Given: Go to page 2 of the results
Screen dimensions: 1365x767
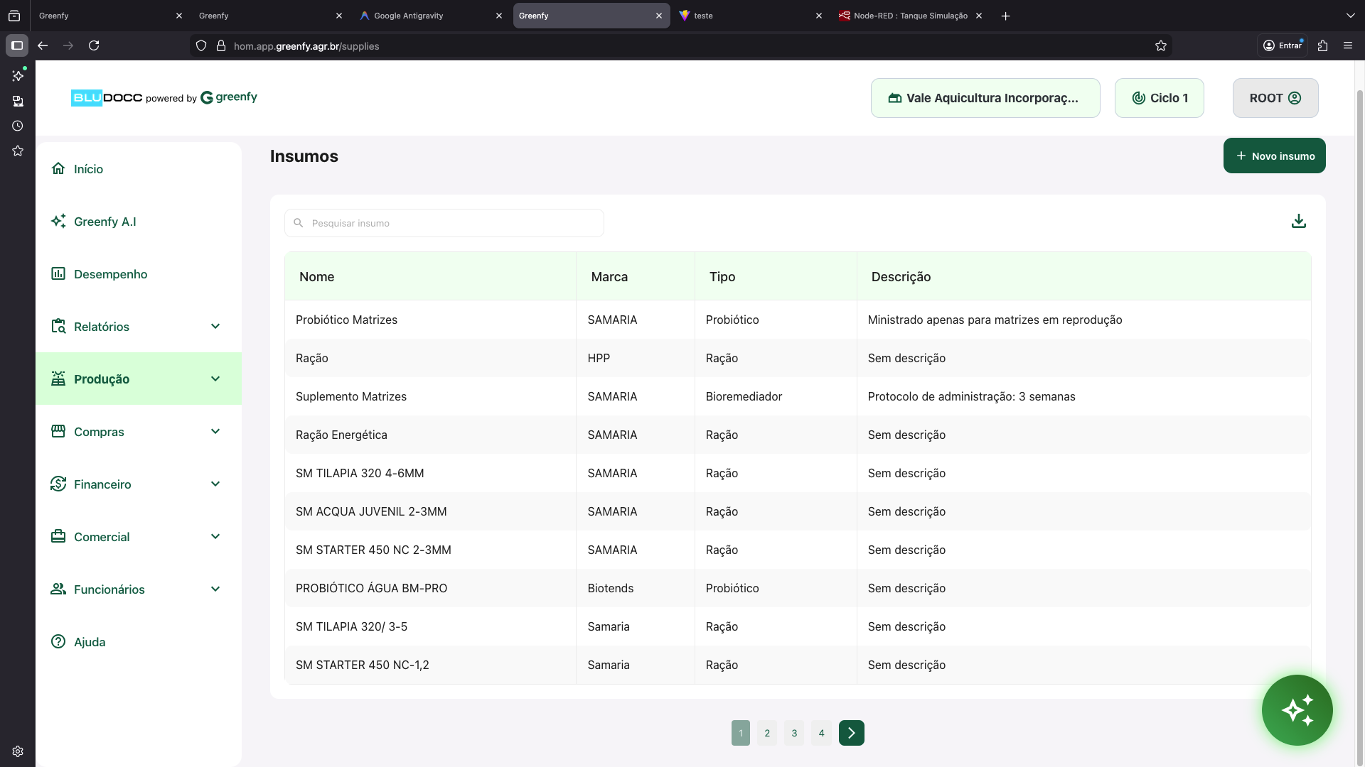Looking at the screenshot, I should coord(767,733).
